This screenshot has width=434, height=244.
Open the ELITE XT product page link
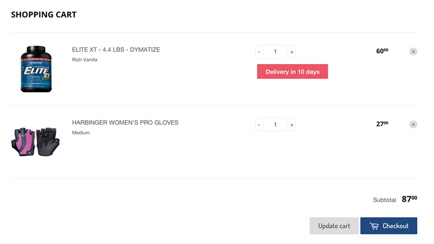tap(116, 49)
